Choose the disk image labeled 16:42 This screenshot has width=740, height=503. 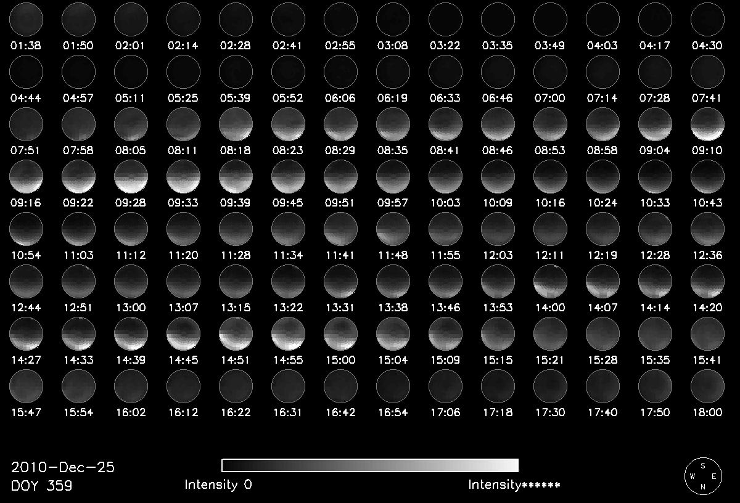pos(340,386)
